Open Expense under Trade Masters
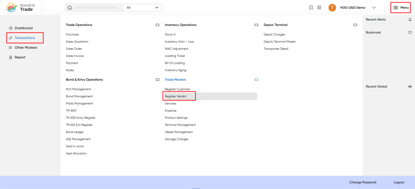415x189 pixels. [x=171, y=111]
